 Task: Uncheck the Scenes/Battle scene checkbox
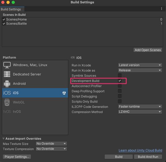pos(4,24)
